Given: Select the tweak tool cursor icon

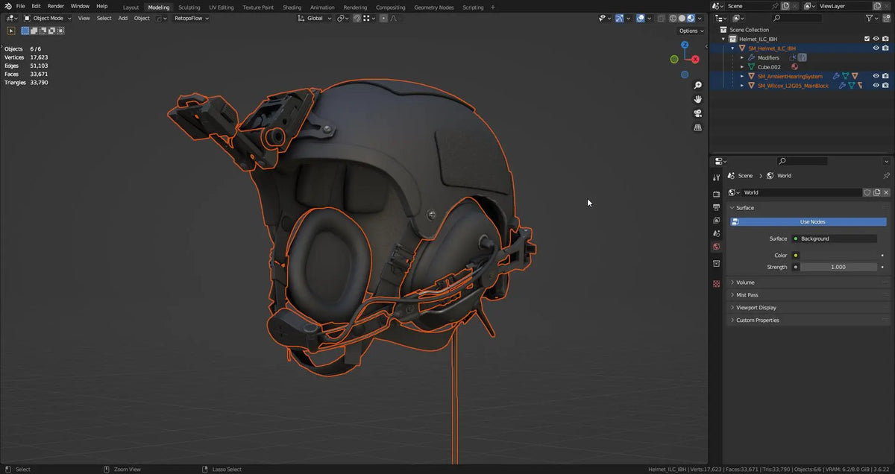Looking at the screenshot, I should [x=11, y=31].
